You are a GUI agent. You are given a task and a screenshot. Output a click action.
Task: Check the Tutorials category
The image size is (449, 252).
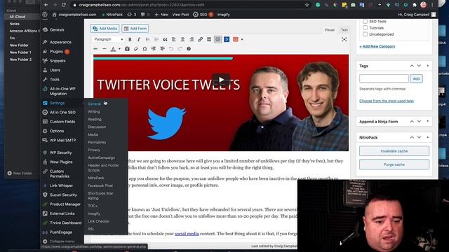365,28
